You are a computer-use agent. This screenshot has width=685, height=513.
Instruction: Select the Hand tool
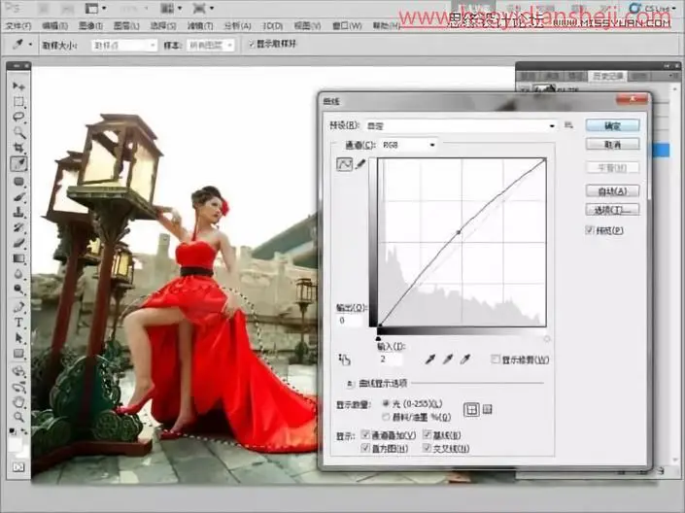click(18, 401)
